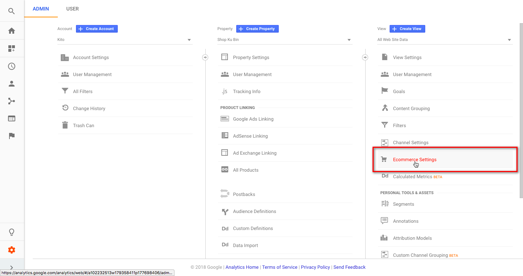Open the All Web Site Data dropdown

445,40
